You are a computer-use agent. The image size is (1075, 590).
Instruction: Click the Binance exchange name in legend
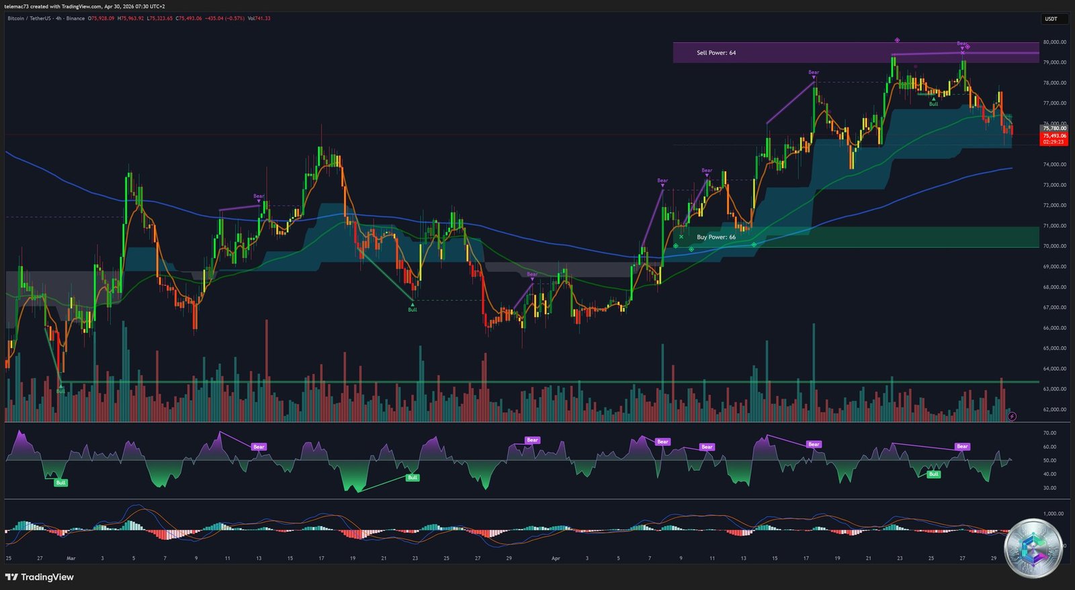pos(75,19)
